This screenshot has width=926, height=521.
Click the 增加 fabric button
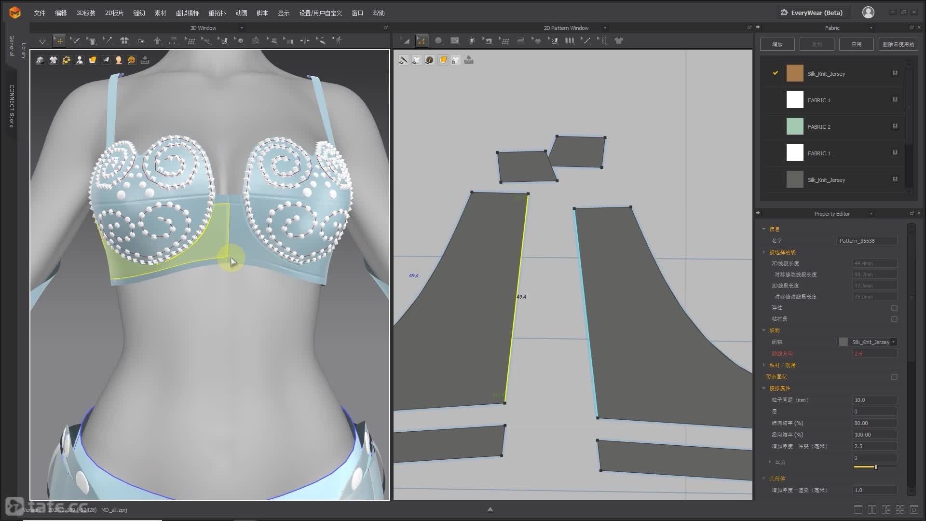click(777, 44)
